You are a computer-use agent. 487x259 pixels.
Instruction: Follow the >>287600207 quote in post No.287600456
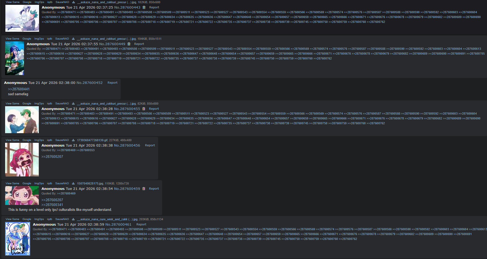(x=52, y=157)
